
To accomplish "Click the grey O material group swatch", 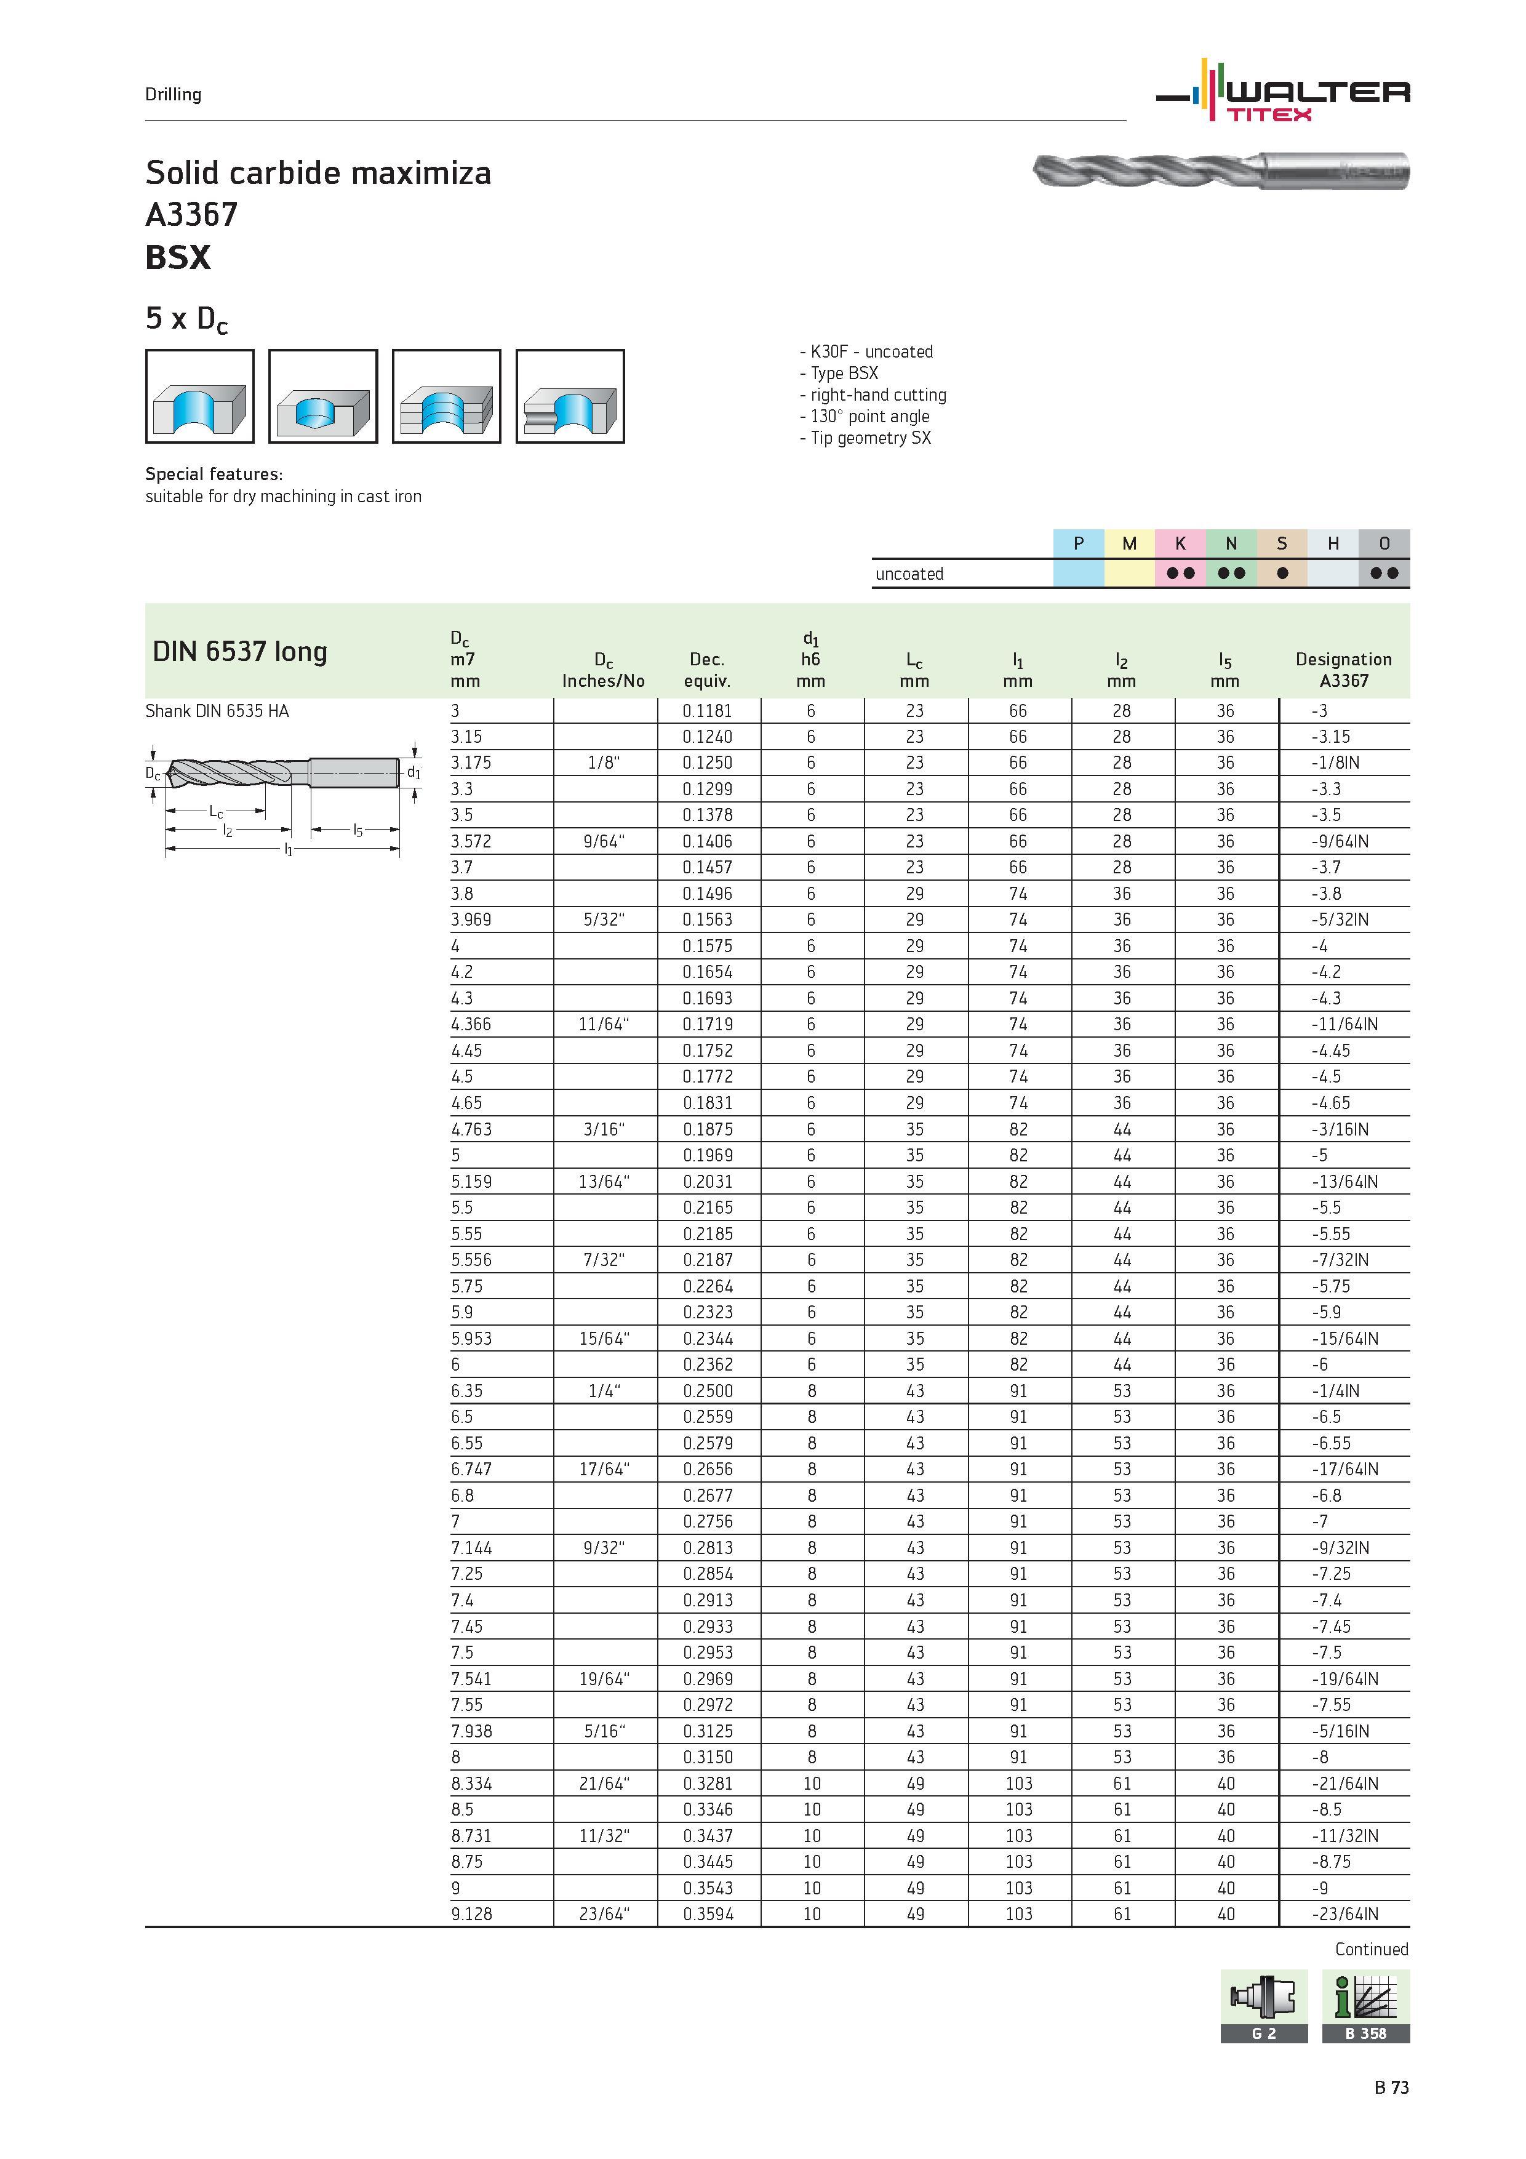I will point(1384,543).
